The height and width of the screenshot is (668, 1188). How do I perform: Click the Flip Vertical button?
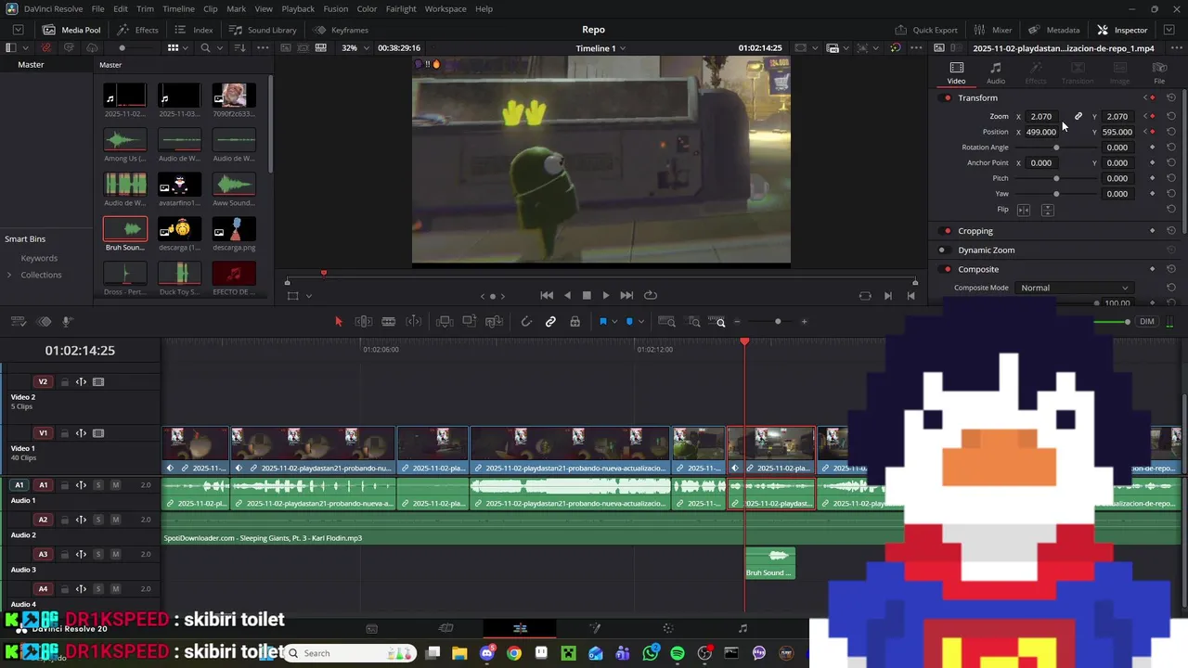coord(1048,210)
